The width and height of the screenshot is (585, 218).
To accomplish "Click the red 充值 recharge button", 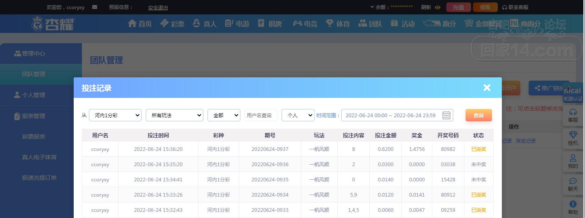I will 458,7.
